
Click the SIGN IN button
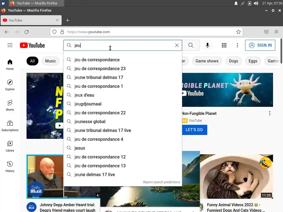260,45
